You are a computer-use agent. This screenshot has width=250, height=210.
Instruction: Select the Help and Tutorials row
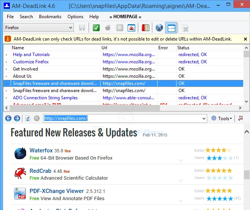123,55
